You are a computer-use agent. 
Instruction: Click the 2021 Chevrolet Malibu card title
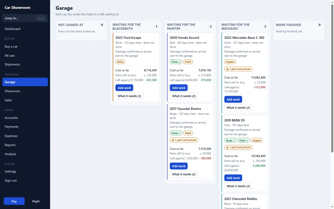point(241,199)
